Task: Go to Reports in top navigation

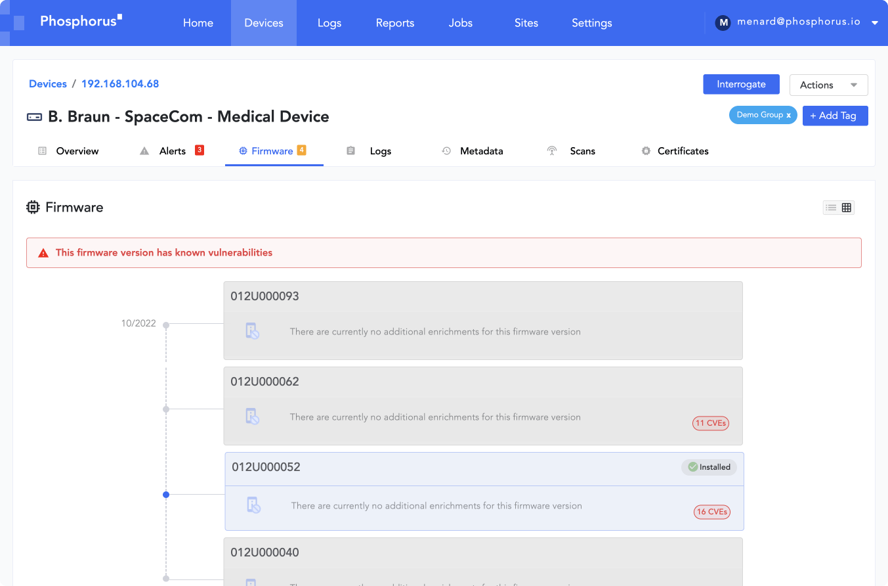Action: click(x=394, y=23)
